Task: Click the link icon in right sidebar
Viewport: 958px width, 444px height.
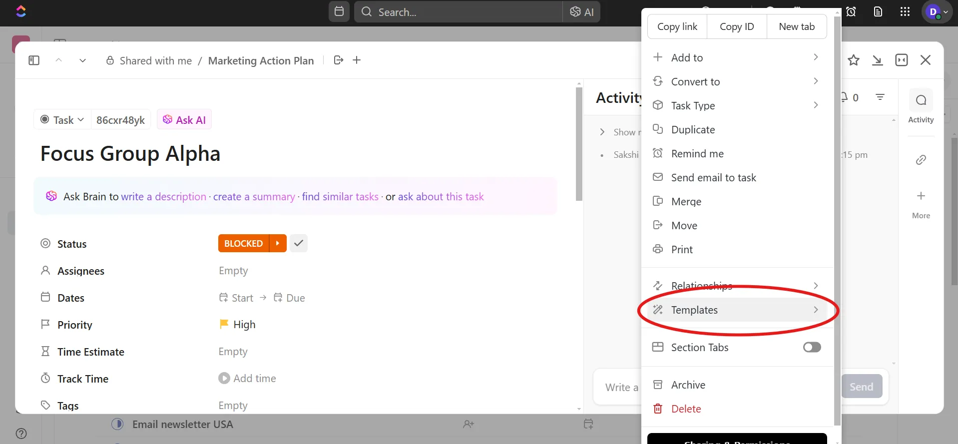Action: [x=921, y=160]
